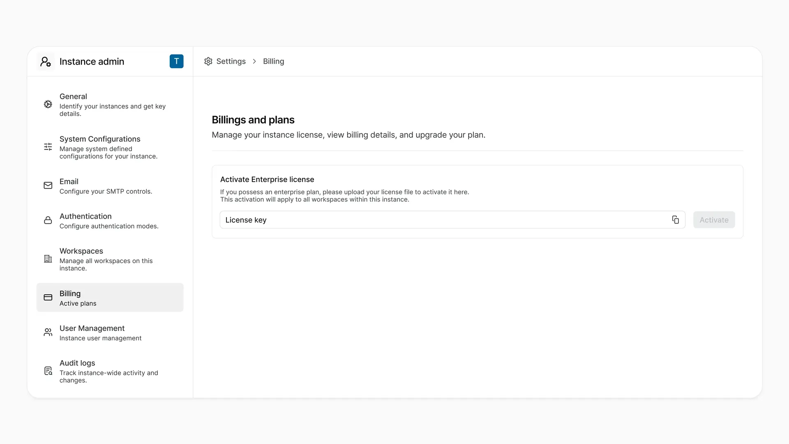The height and width of the screenshot is (444, 789).
Task: Click the Email envelope icon
Action: tap(48, 185)
